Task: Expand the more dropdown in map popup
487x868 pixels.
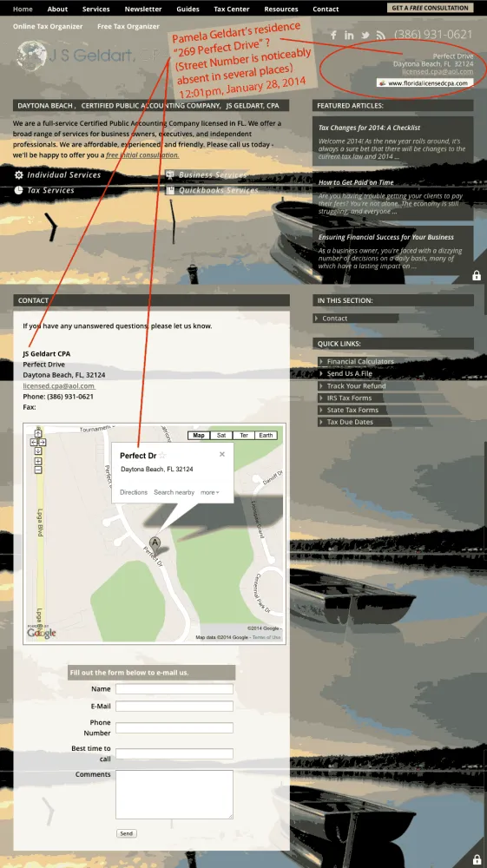Action: point(210,492)
